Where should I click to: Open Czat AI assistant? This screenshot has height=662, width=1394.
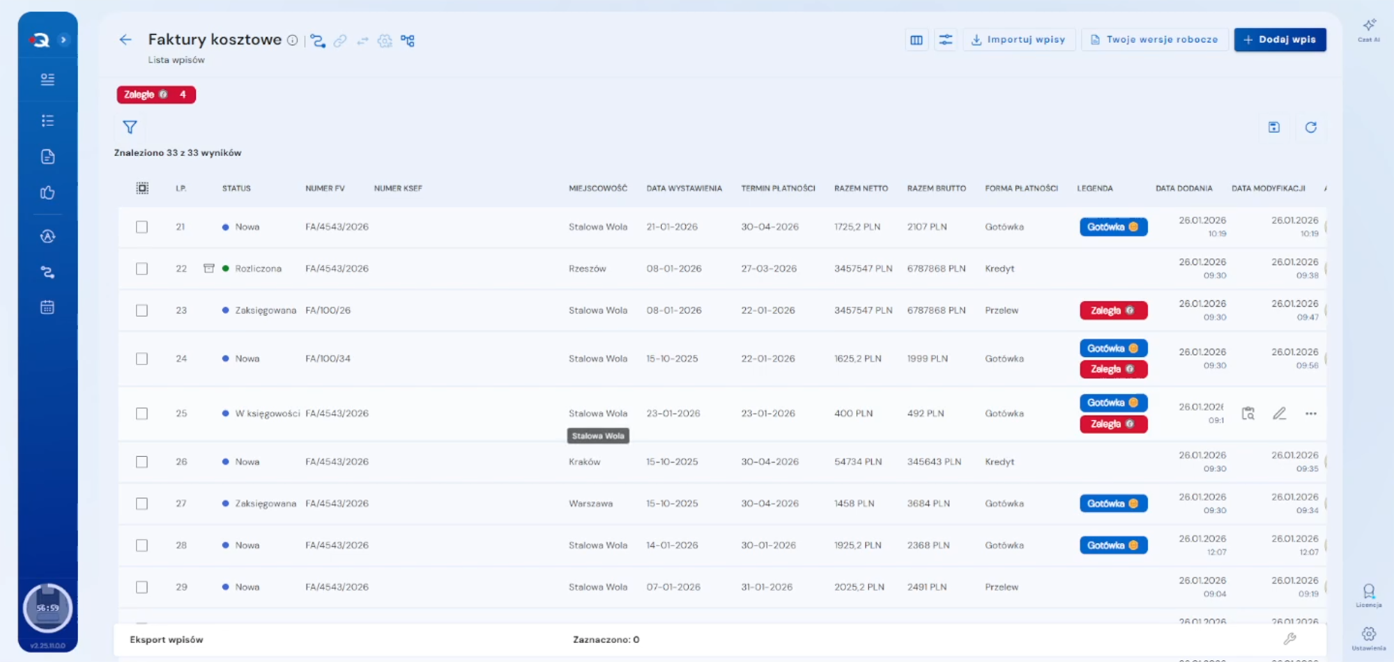click(x=1368, y=30)
